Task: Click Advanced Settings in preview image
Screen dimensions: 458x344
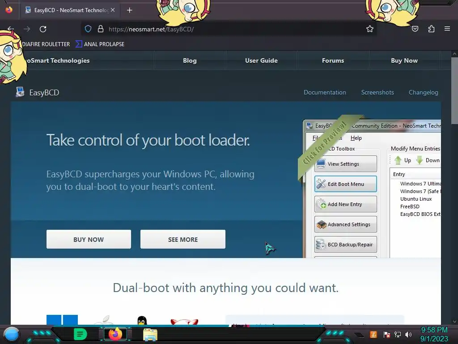Action: point(346,224)
